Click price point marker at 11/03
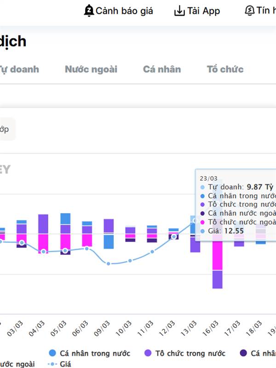The image size is (276, 368). [x=152, y=252]
